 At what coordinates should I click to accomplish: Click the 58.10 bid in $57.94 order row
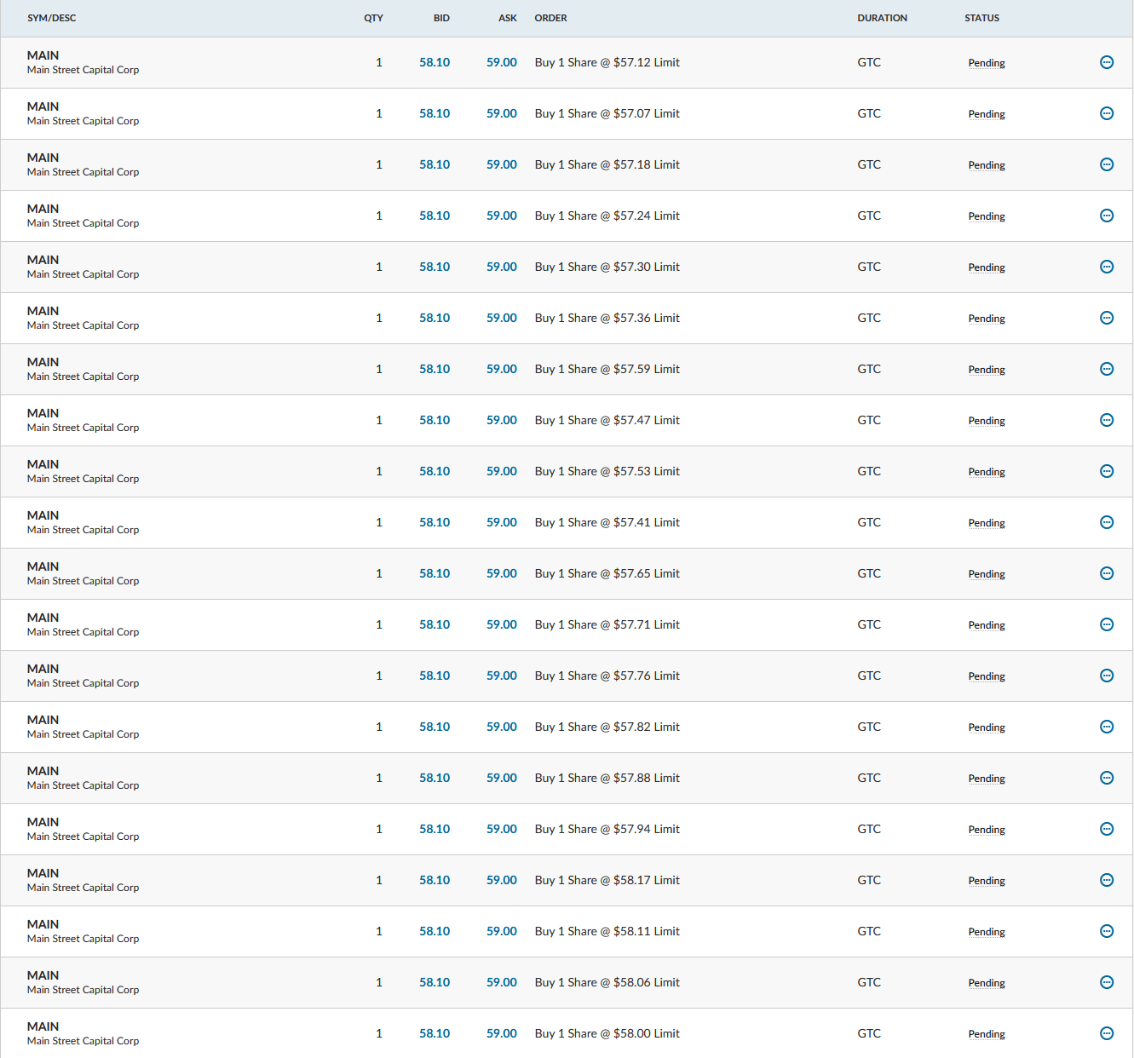point(435,829)
